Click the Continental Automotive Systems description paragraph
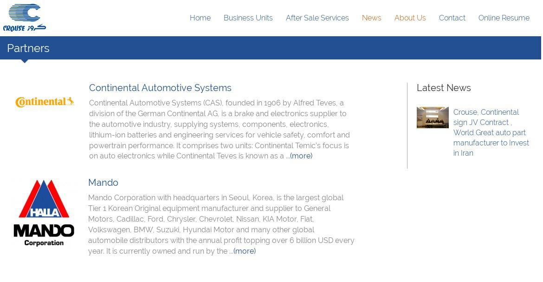The image size is (543, 282). click(220, 129)
